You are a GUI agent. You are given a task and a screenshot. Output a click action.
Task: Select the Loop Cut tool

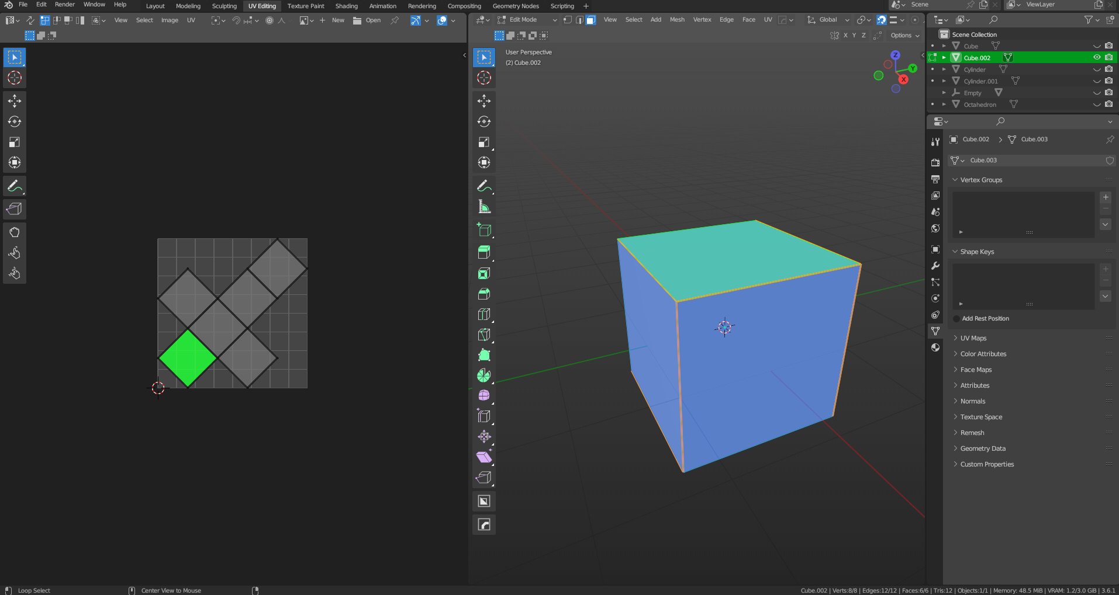point(484,314)
